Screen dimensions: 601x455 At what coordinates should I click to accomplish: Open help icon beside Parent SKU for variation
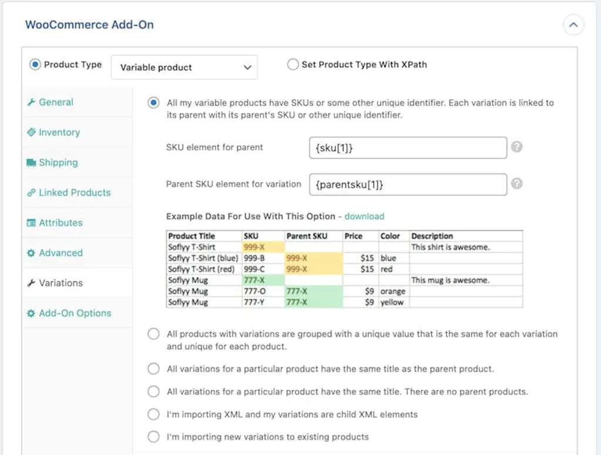(x=516, y=184)
